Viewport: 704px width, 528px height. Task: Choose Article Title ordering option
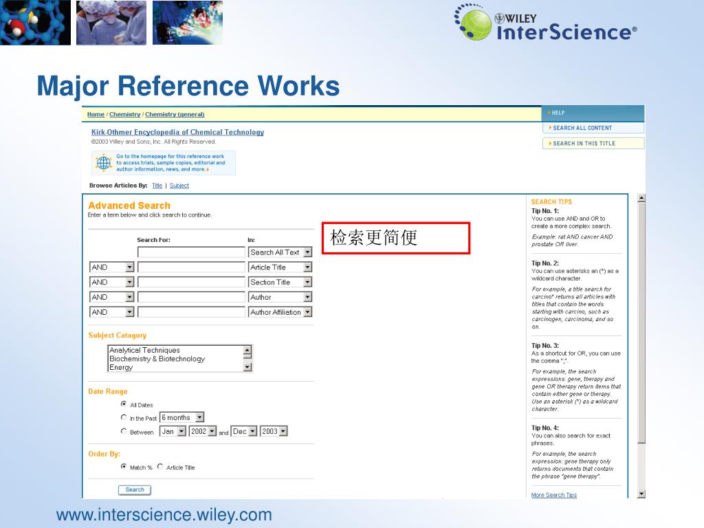[160, 467]
